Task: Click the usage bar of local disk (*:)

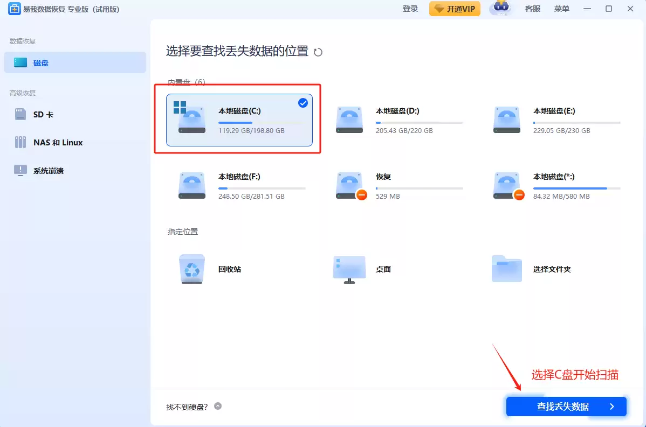Action: pyautogui.click(x=576, y=188)
